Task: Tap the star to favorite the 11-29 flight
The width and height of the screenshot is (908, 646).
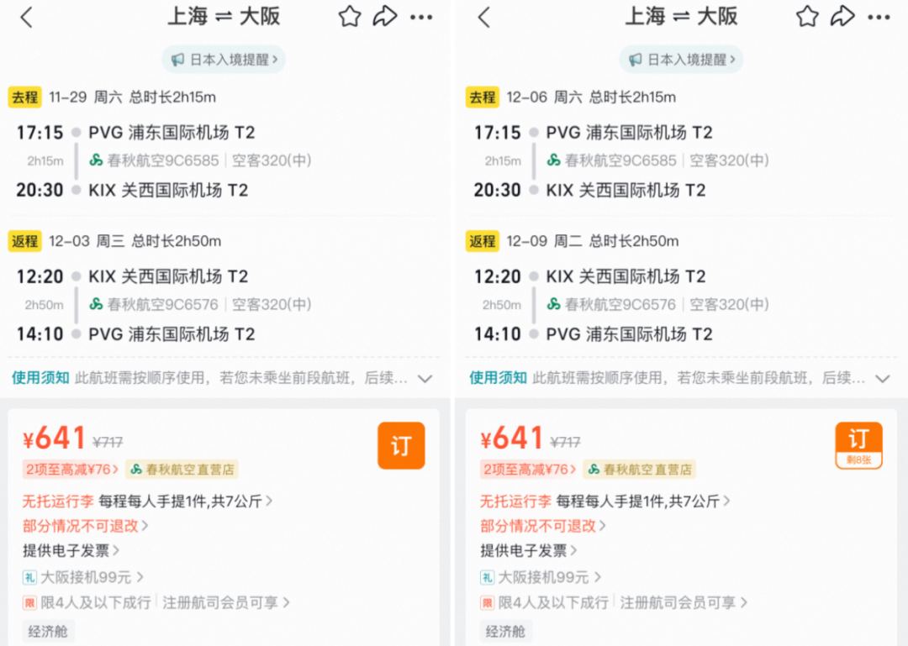Action: [x=349, y=15]
